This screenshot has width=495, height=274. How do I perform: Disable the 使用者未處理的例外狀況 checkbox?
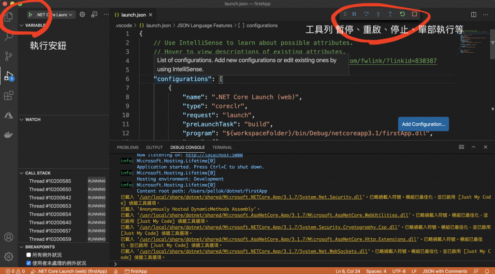(x=29, y=263)
